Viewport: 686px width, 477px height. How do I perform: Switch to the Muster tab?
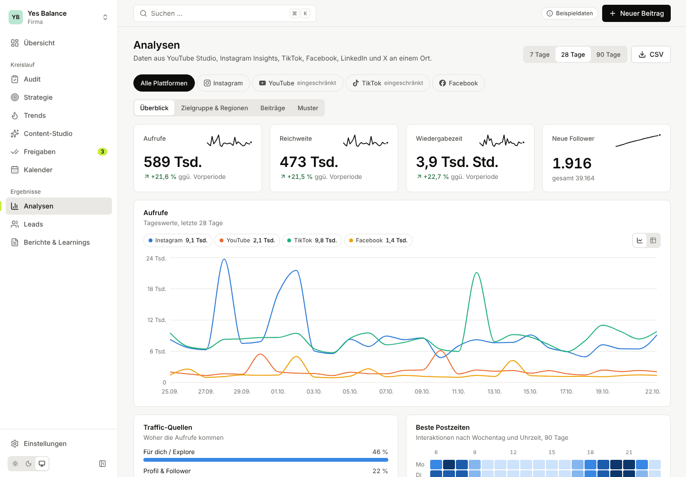point(308,108)
